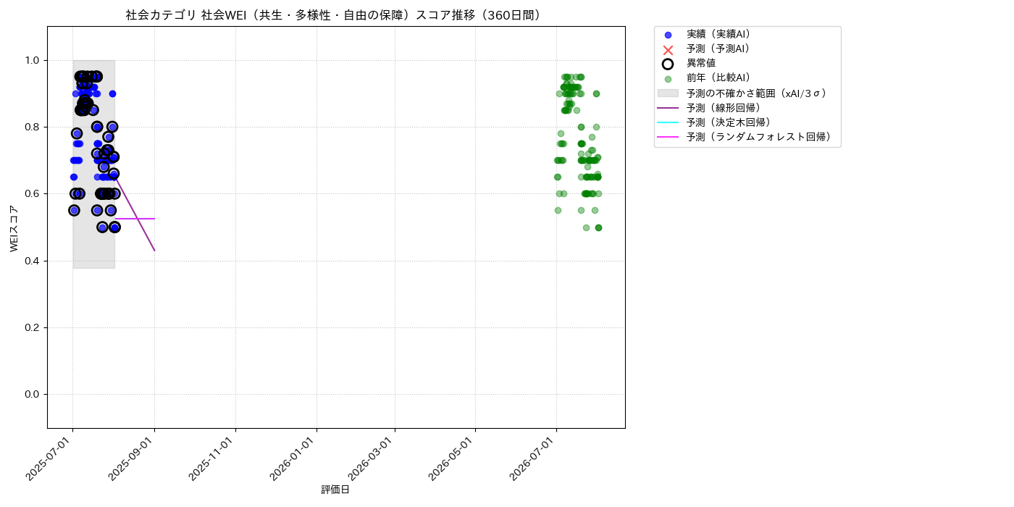The image size is (1014, 507).
Task: Click the x-axis date 2026-03-01
Action: click(373, 458)
